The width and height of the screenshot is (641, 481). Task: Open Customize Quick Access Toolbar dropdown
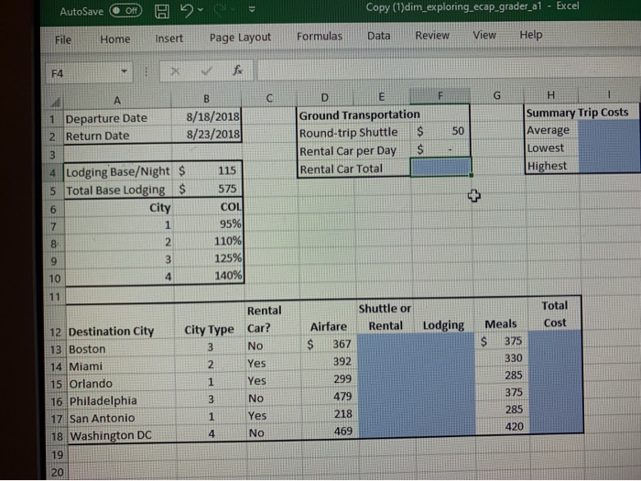(x=252, y=9)
